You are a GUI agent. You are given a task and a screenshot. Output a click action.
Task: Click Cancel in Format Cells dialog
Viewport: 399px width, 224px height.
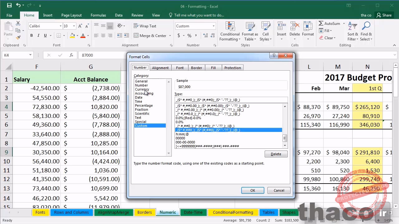[279, 190]
